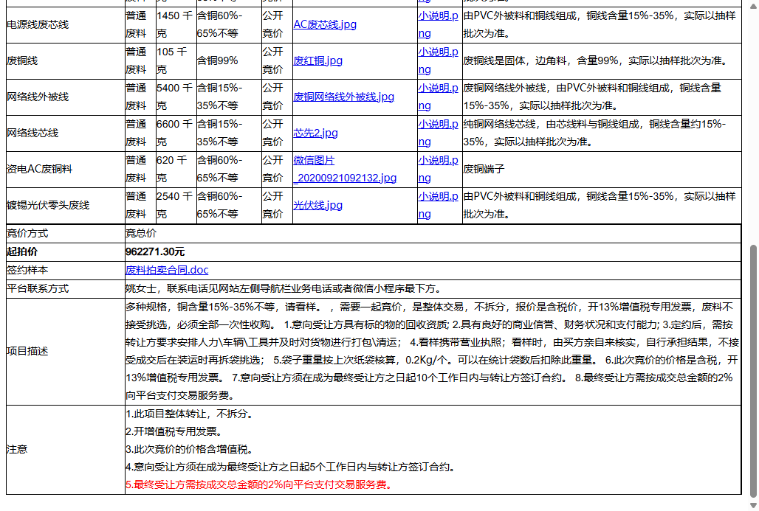
Task: Click the 竞总价 value cell
Action: [x=433, y=234]
